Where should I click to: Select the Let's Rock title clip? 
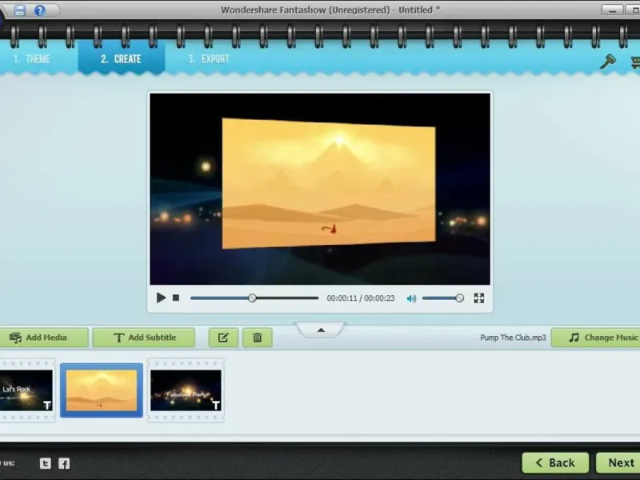click(26, 390)
